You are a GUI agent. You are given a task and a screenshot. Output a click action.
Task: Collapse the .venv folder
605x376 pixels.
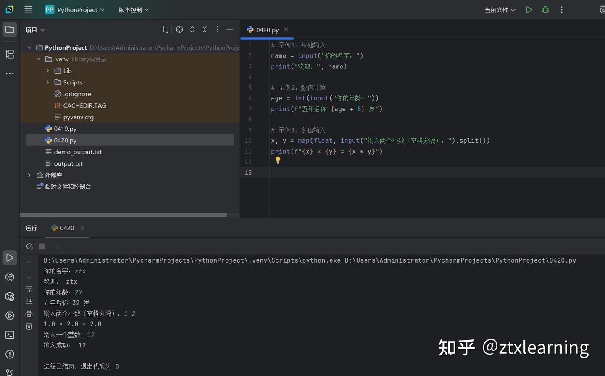tap(39, 59)
